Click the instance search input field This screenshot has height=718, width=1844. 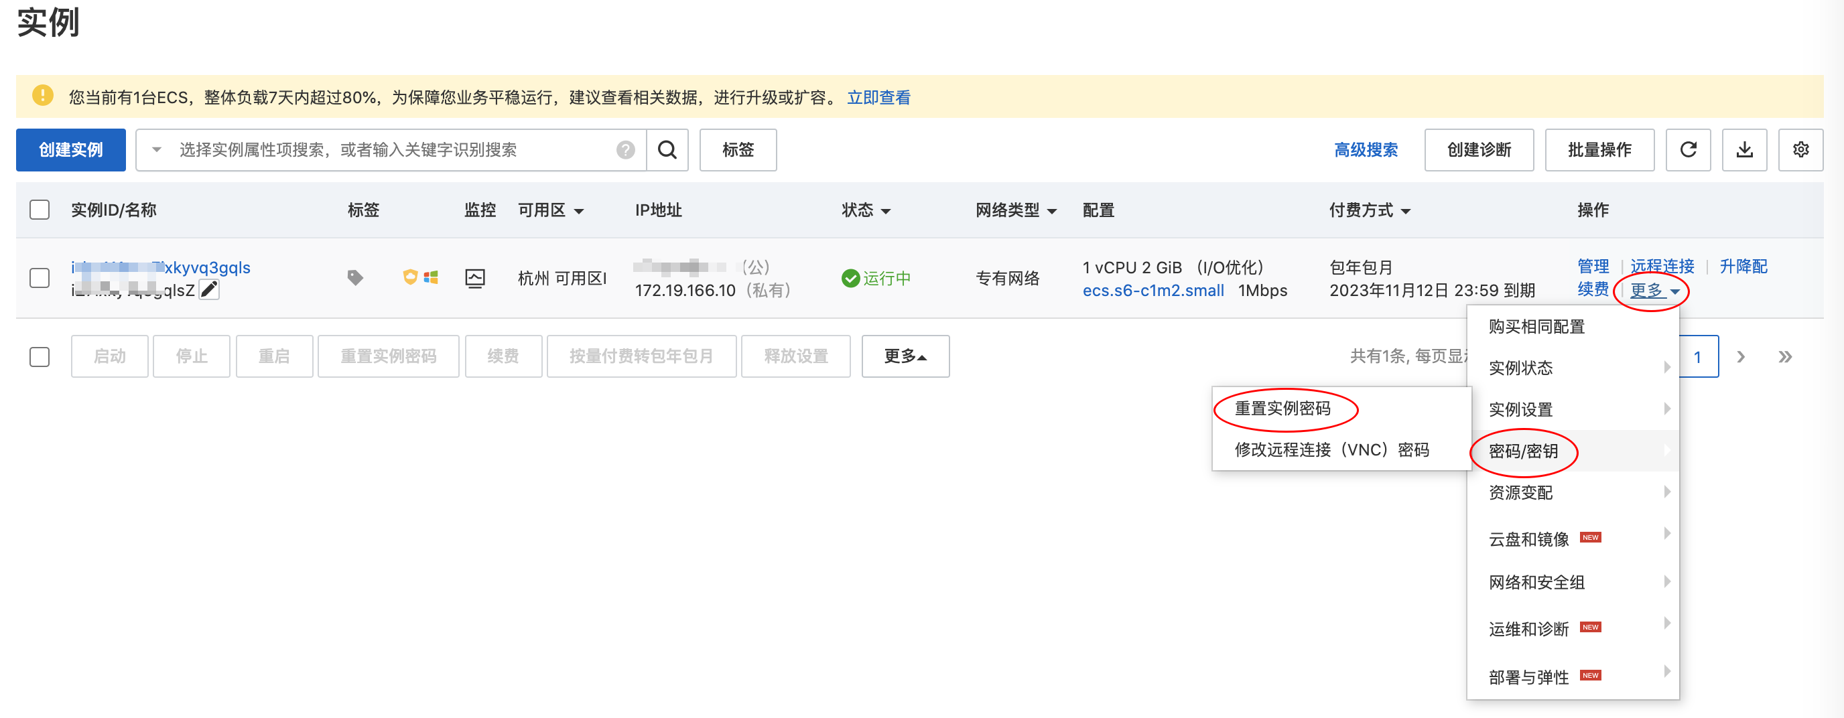[x=390, y=149]
